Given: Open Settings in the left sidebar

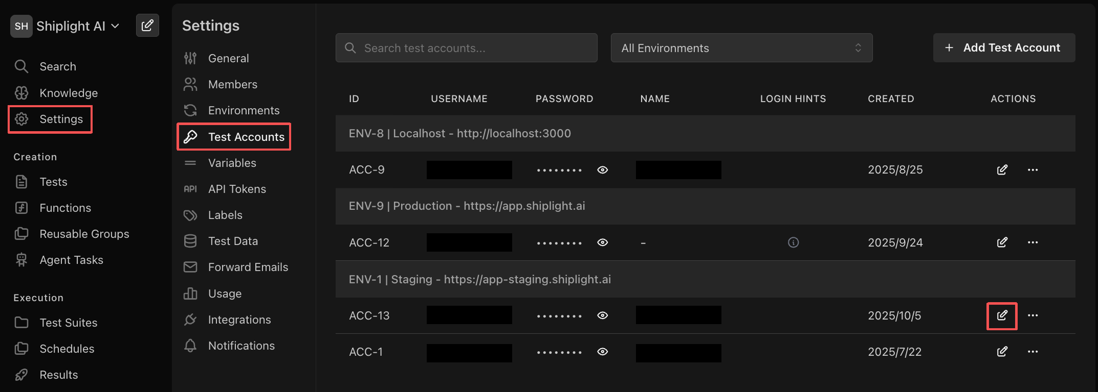Looking at the screenshot, I should (x=50, y=119).
